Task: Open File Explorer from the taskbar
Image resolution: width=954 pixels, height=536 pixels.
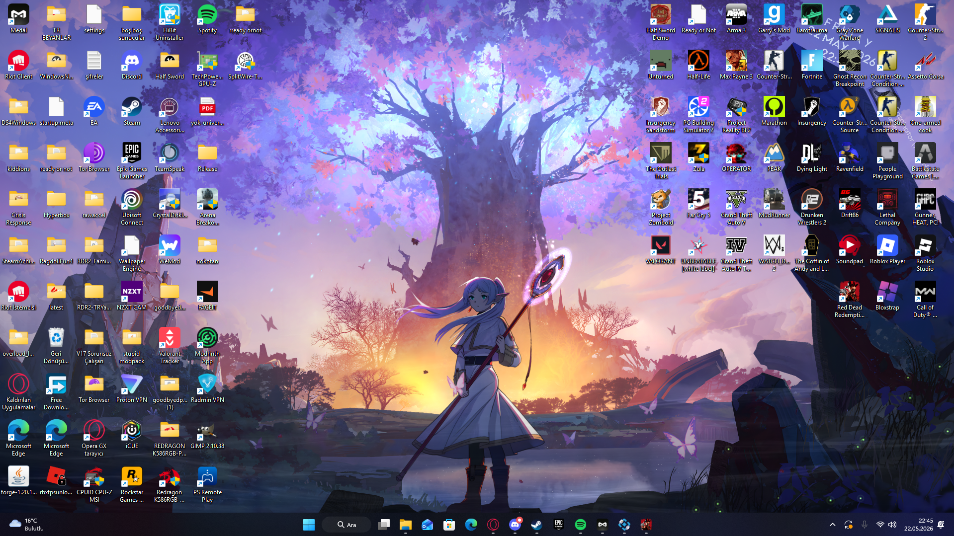Action: click(406, 525)
